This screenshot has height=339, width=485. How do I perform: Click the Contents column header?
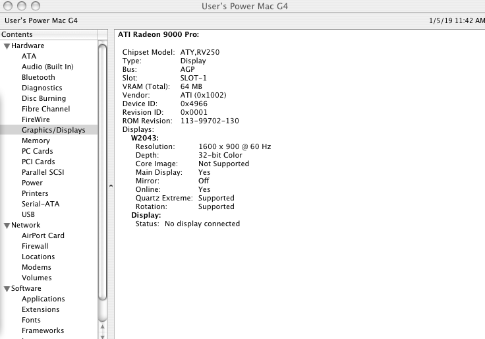click(49, 34)
